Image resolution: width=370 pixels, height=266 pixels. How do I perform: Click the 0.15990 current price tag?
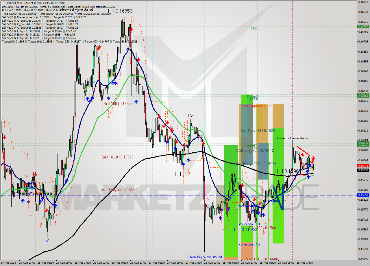tap(363, 170)
